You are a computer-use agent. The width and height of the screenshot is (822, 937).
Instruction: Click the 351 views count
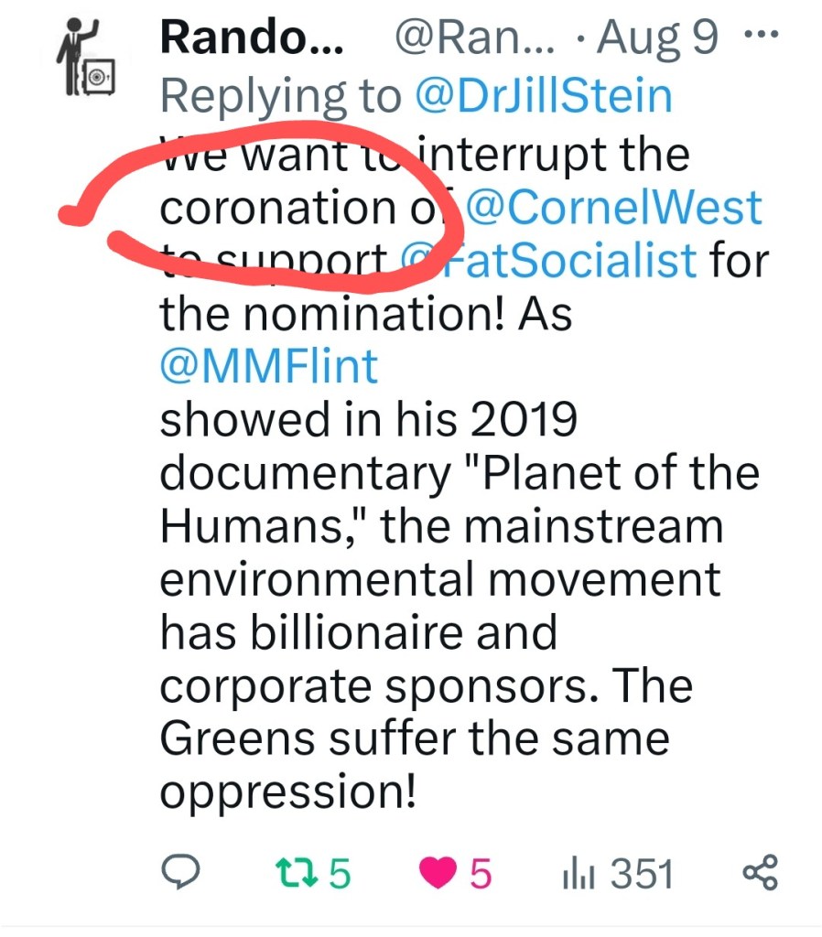pyautogui.click(x=642, y=874)
